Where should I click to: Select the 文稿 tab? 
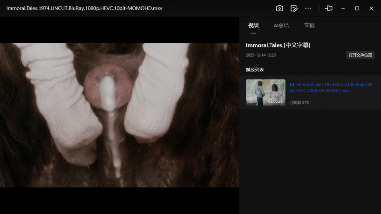(309, 25)
